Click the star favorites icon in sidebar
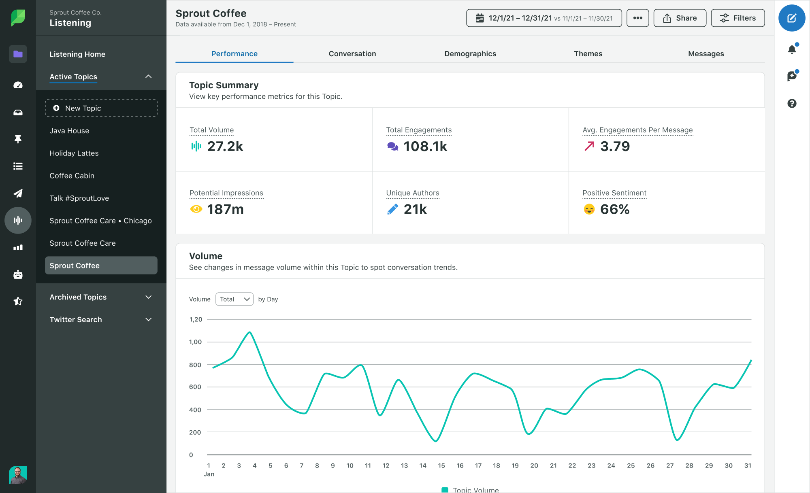The image size is (810, 493). [17, 300]
